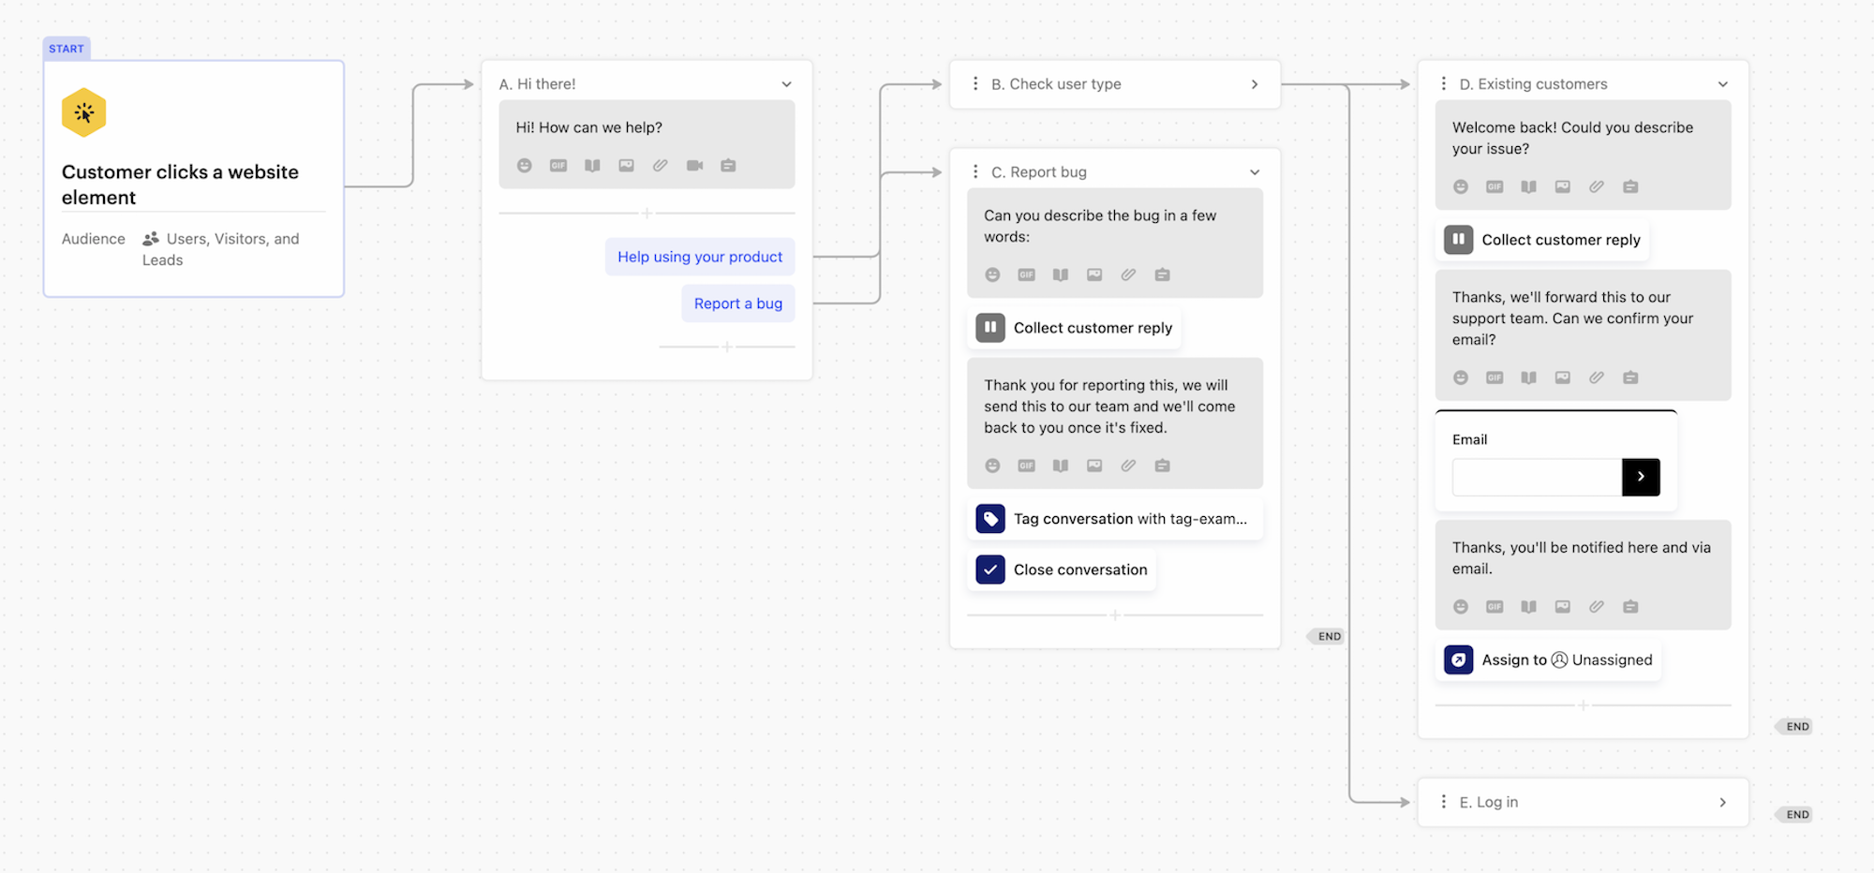1874x873 pixels.
Task: Attach an article to the bug description message
Action: pos(1060,274)
